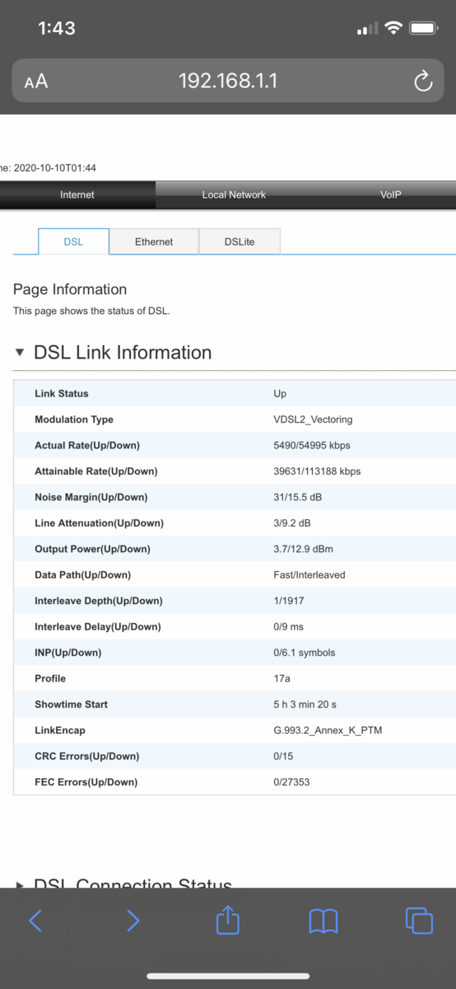Show open tabs overview icon
Screen dimensions: 456x989
[419, 921]
